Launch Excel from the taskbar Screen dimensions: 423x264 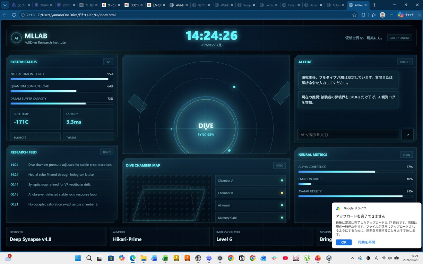click(165, 258)
